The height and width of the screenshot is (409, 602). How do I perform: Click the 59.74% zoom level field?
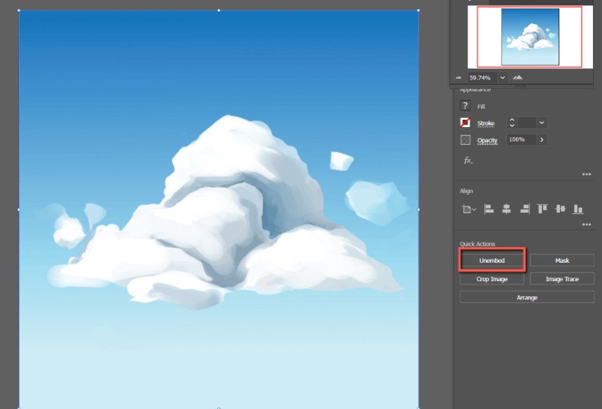(482, 78)
